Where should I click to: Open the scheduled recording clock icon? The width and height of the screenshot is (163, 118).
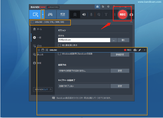tap(108, 7)
